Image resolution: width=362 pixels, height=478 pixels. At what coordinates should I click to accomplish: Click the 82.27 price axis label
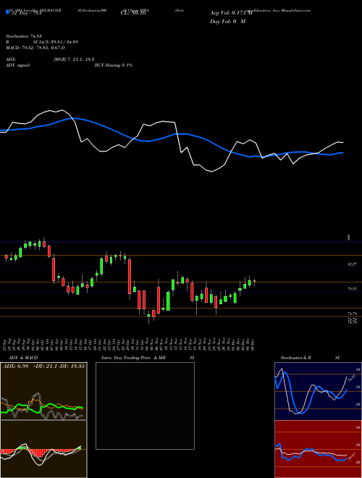pyautogui.click(x=352, y=264)
